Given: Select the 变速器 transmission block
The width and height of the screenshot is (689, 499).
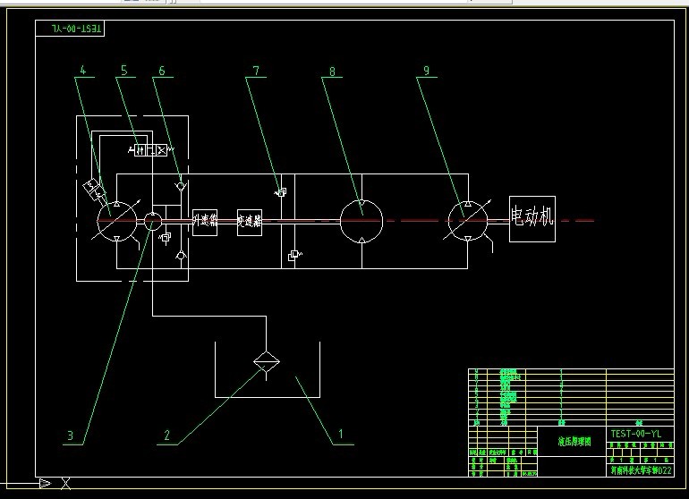Looking at the screenshot, I should (250, 223).
